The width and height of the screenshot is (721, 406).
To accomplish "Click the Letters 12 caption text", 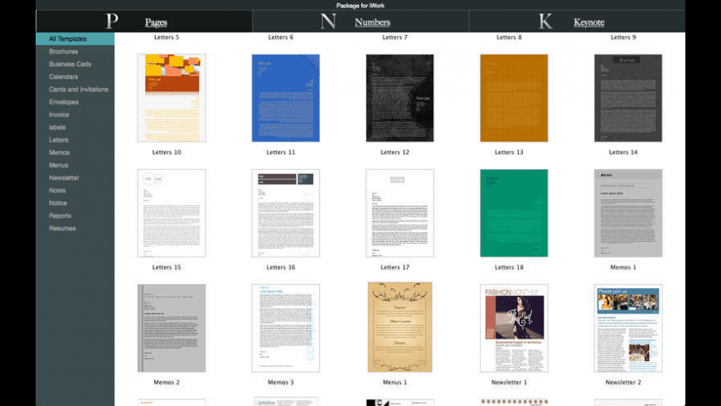I will click(x=394, y=152).
